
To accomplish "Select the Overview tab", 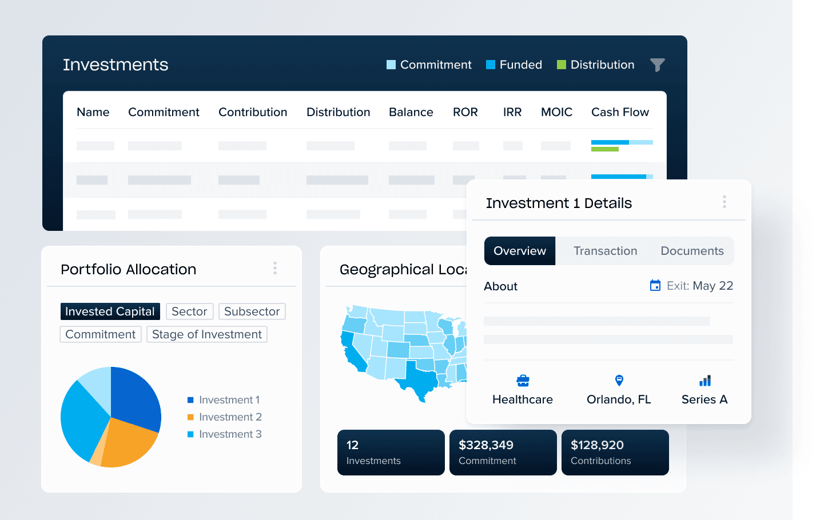I will point(519,251).
